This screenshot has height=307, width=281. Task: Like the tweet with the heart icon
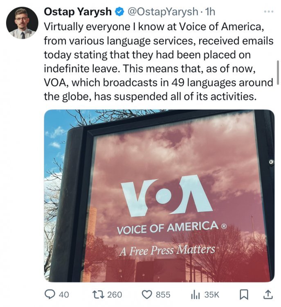click(146, 294)
